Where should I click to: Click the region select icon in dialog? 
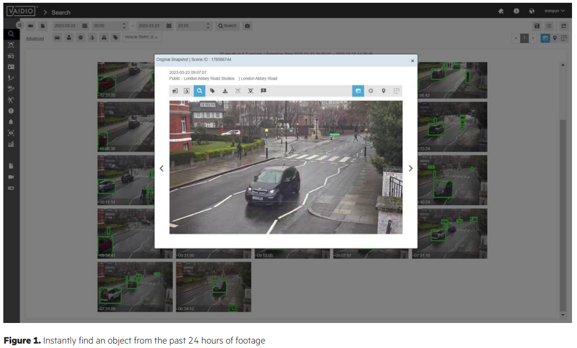tap(238, 91)
